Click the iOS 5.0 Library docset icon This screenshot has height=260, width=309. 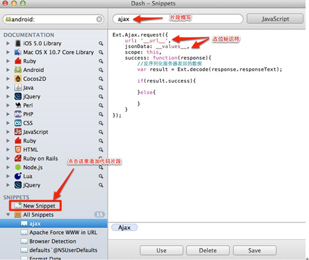point(18,44)
